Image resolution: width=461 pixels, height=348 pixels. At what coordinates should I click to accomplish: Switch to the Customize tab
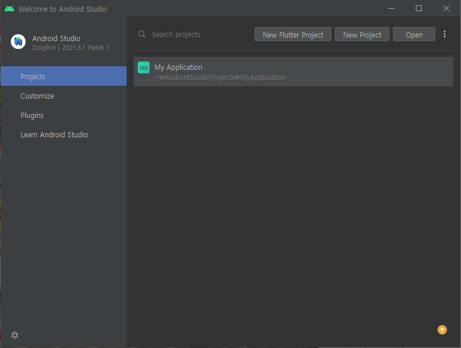pyautogui.click(x=63, y=96)
